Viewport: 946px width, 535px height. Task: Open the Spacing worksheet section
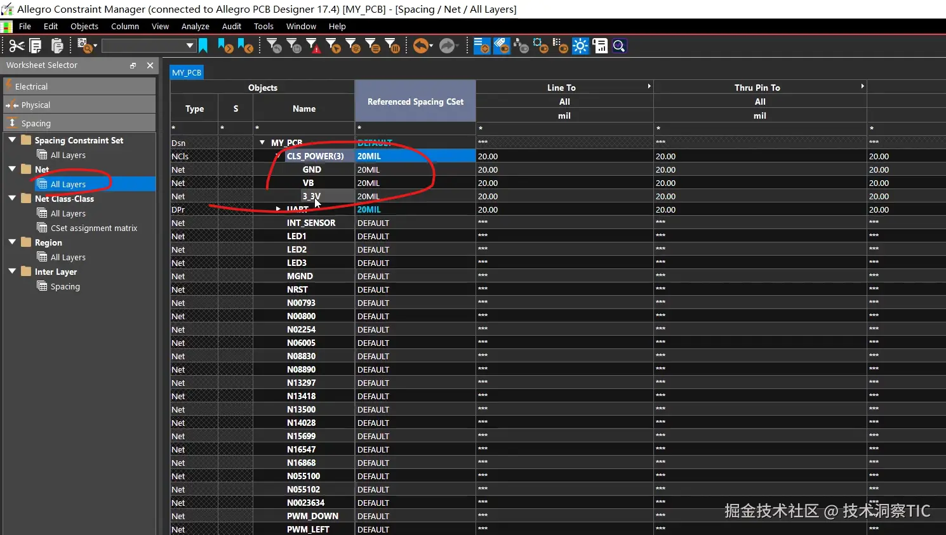tap(79, 123)
